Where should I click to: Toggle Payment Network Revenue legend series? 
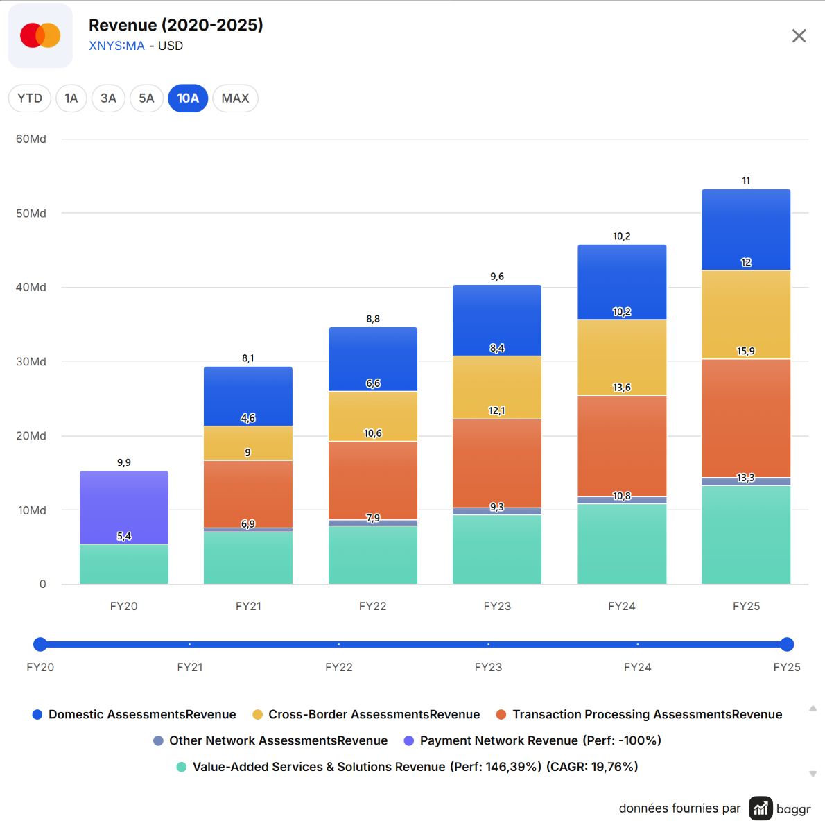pyautogui.click(x=532, y=740)
